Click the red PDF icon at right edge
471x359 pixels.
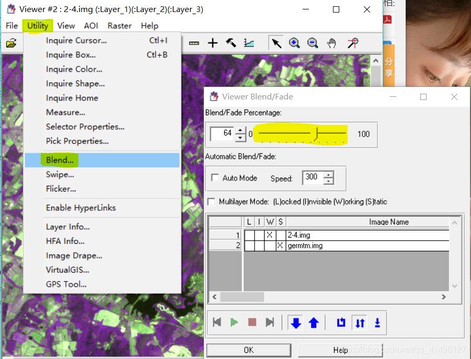point(387,20)
